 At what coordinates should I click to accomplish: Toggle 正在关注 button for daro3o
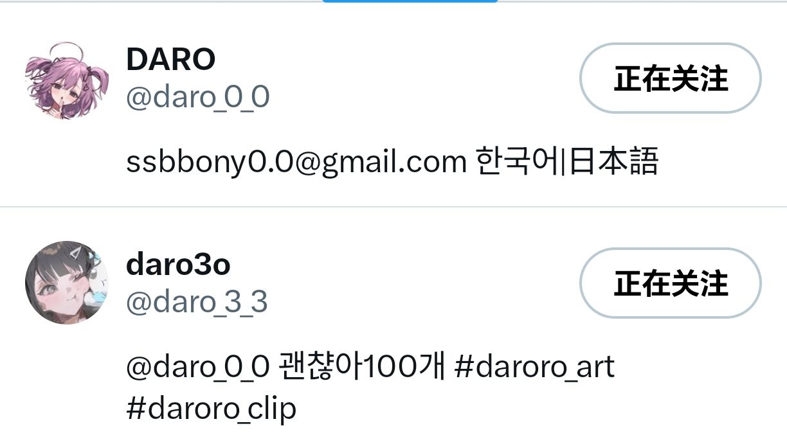(x=671, y=283)
